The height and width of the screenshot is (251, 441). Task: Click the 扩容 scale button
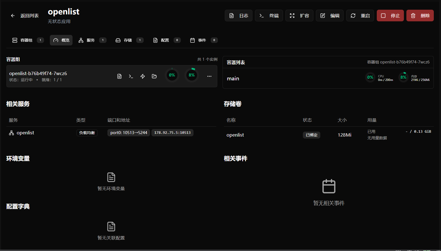[299, 16]
